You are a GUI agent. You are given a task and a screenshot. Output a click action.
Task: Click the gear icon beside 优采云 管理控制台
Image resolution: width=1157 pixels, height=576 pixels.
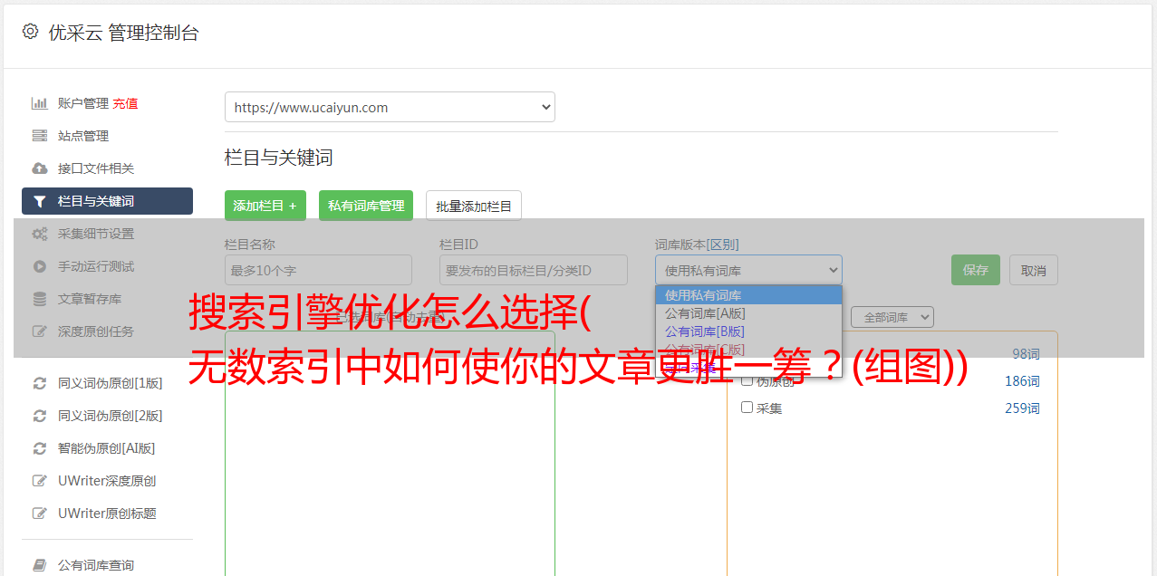pyautogui.click(x=30, y=32)
